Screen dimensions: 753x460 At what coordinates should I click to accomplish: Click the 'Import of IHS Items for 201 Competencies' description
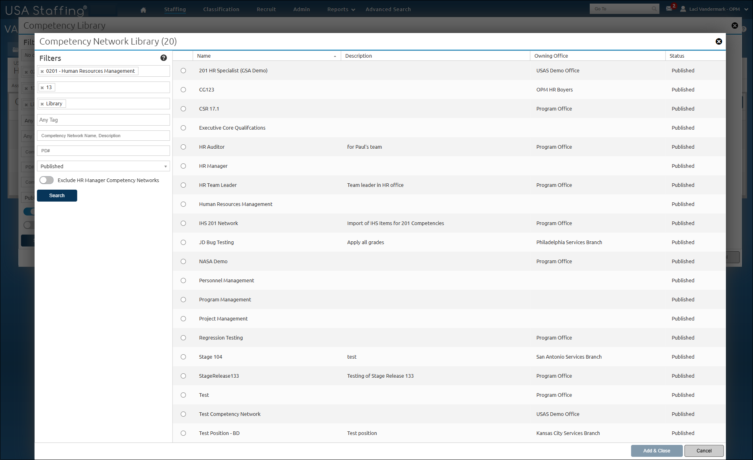[x=395, y=223]
